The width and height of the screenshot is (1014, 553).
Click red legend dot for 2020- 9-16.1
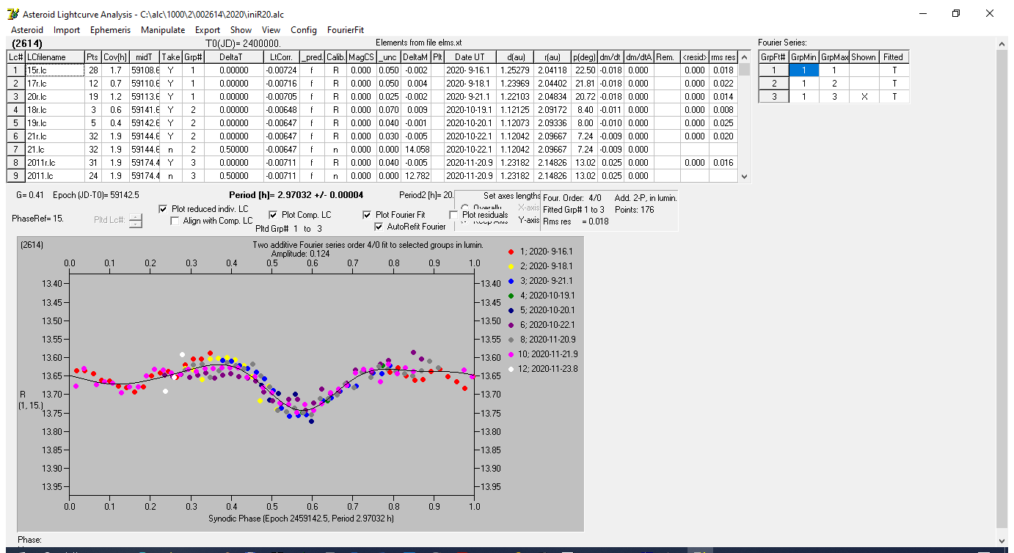tap(511, 251)
